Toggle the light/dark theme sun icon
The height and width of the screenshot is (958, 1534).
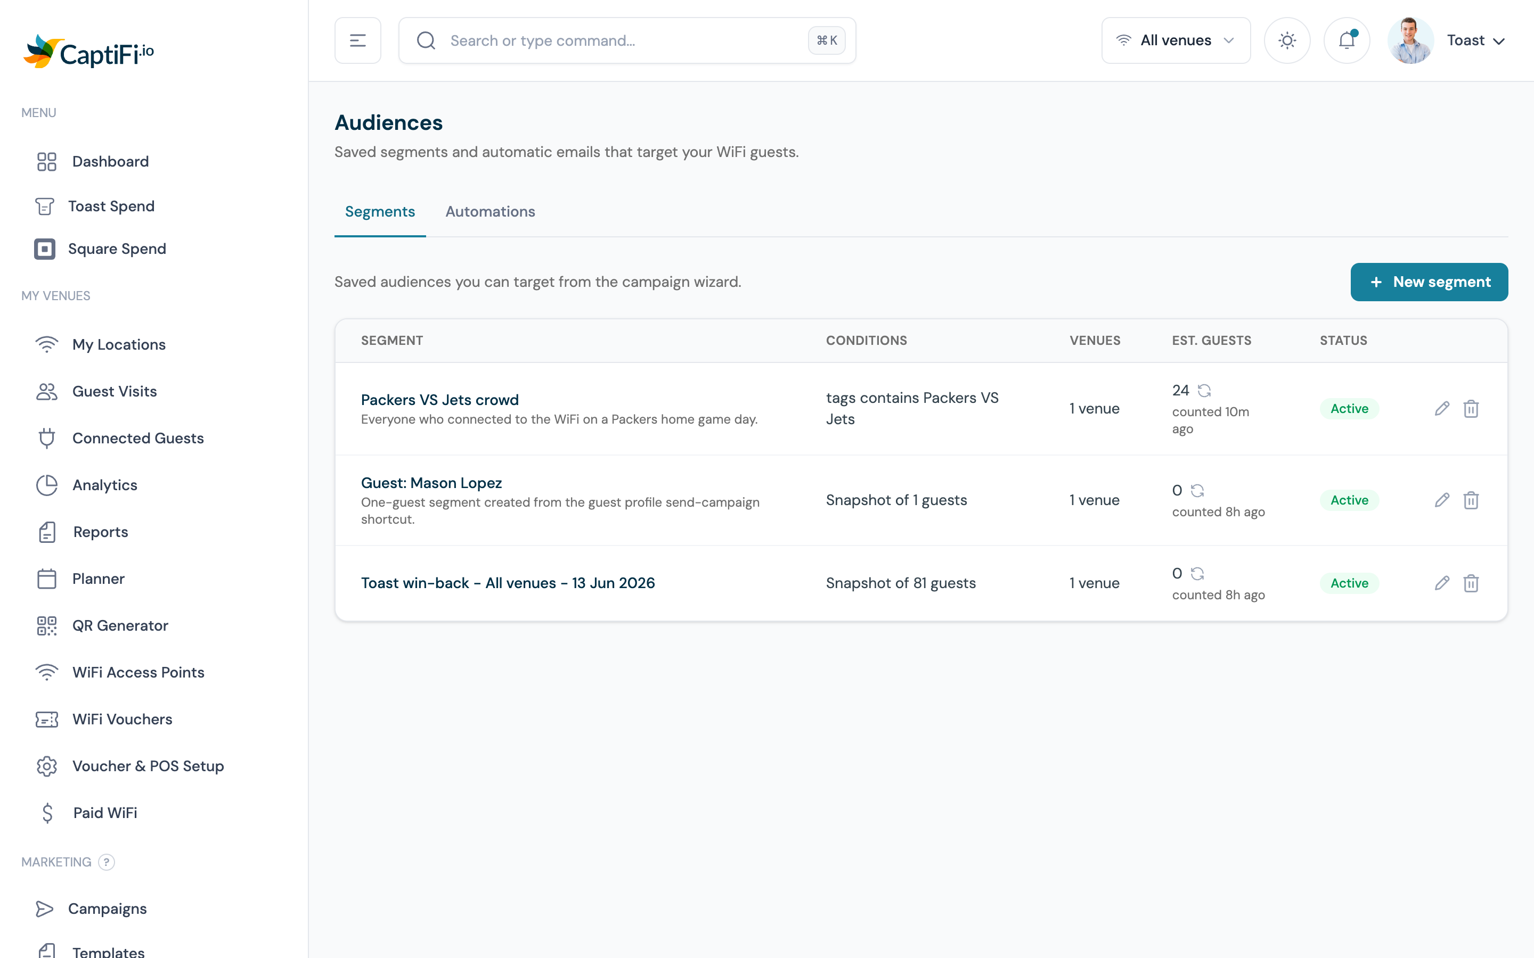1287,40
